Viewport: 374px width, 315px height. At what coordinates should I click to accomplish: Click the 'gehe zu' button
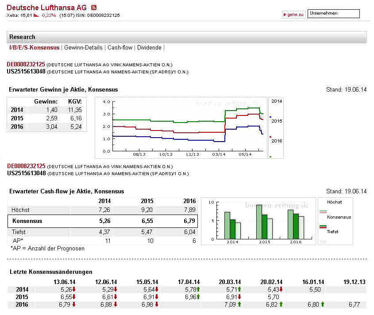(293, 15)
